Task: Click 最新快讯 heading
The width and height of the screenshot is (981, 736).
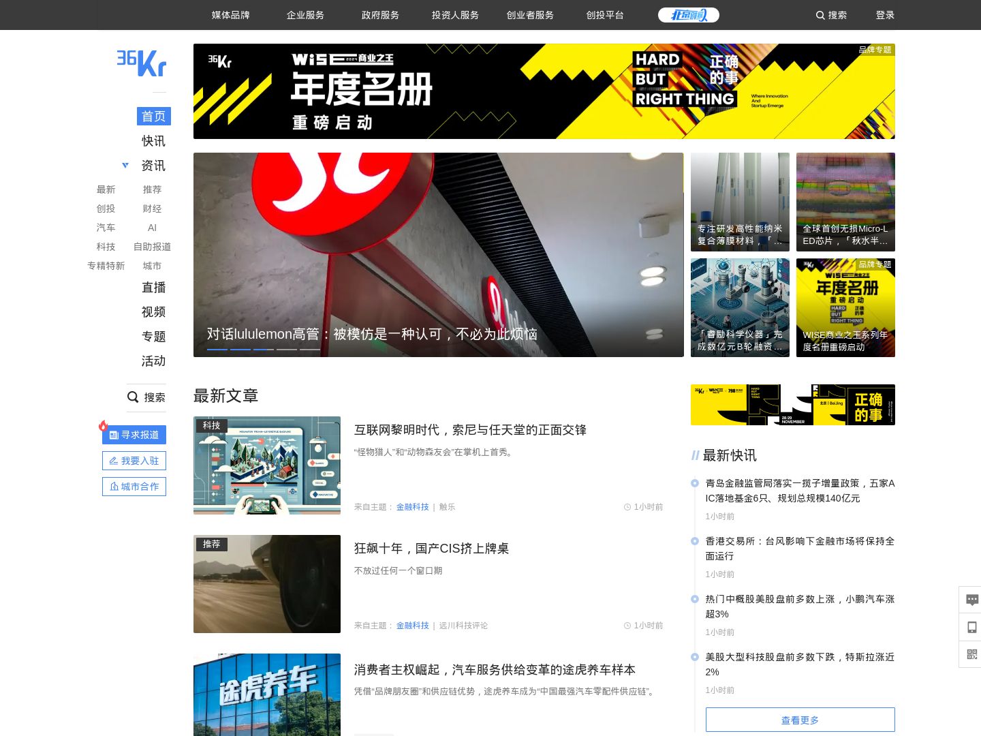Action: [730, 455]
